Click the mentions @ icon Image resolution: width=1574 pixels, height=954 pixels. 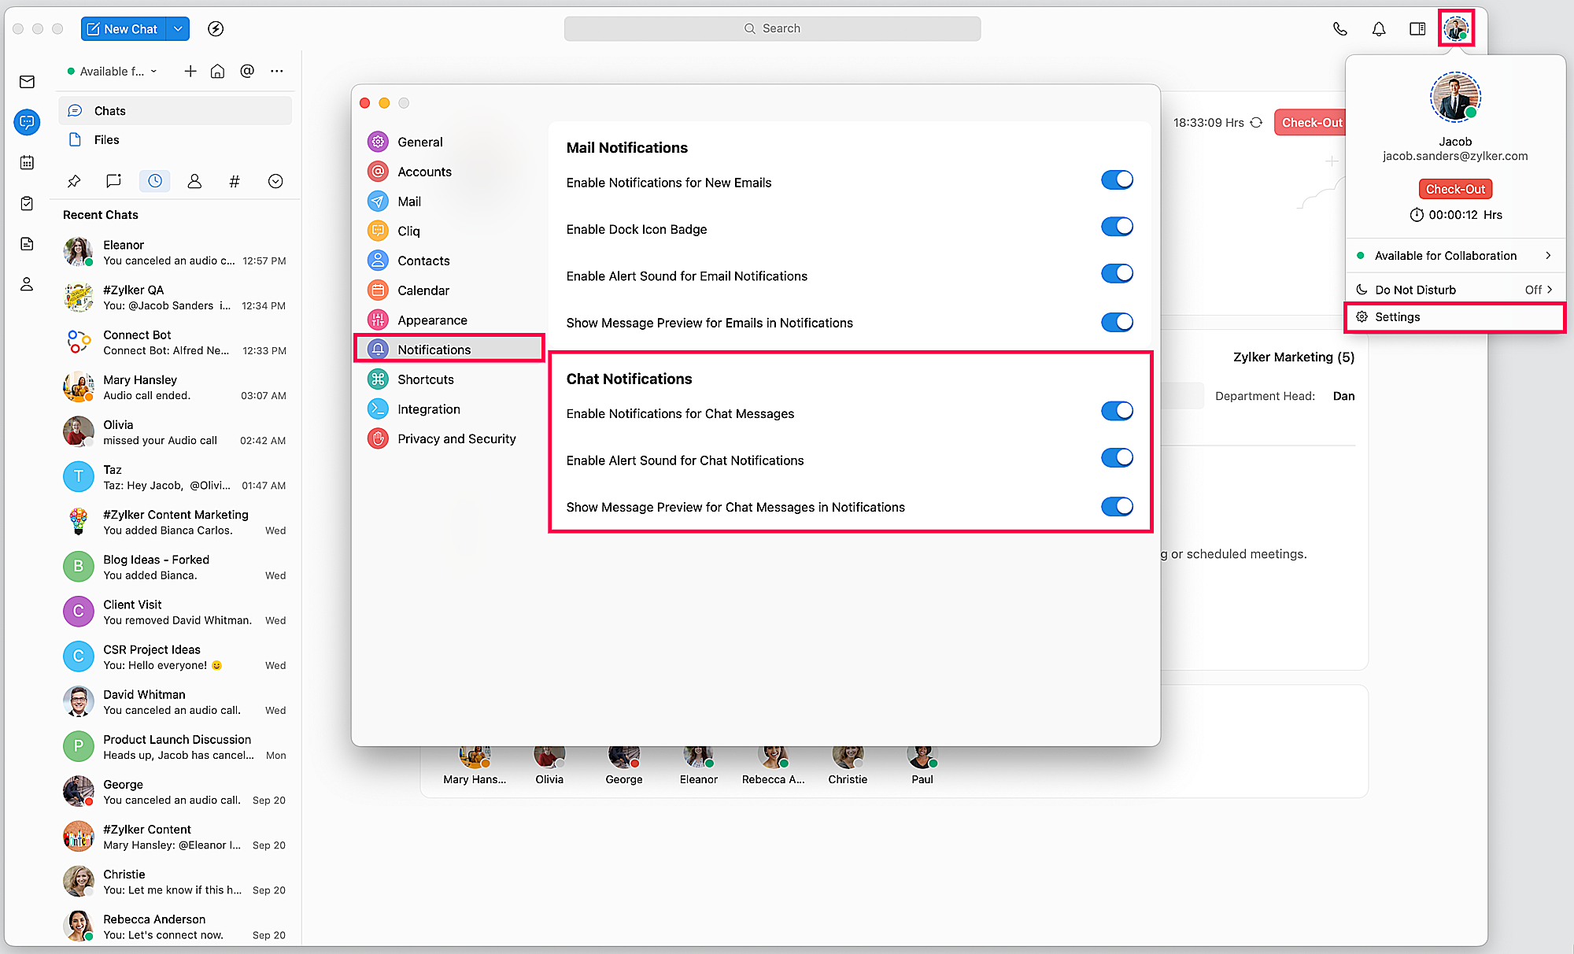tap(247, 71)
